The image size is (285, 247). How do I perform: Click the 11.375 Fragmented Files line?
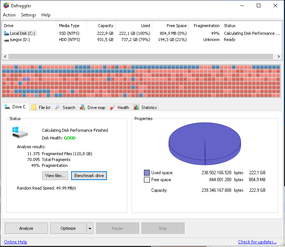coord(60,154)
